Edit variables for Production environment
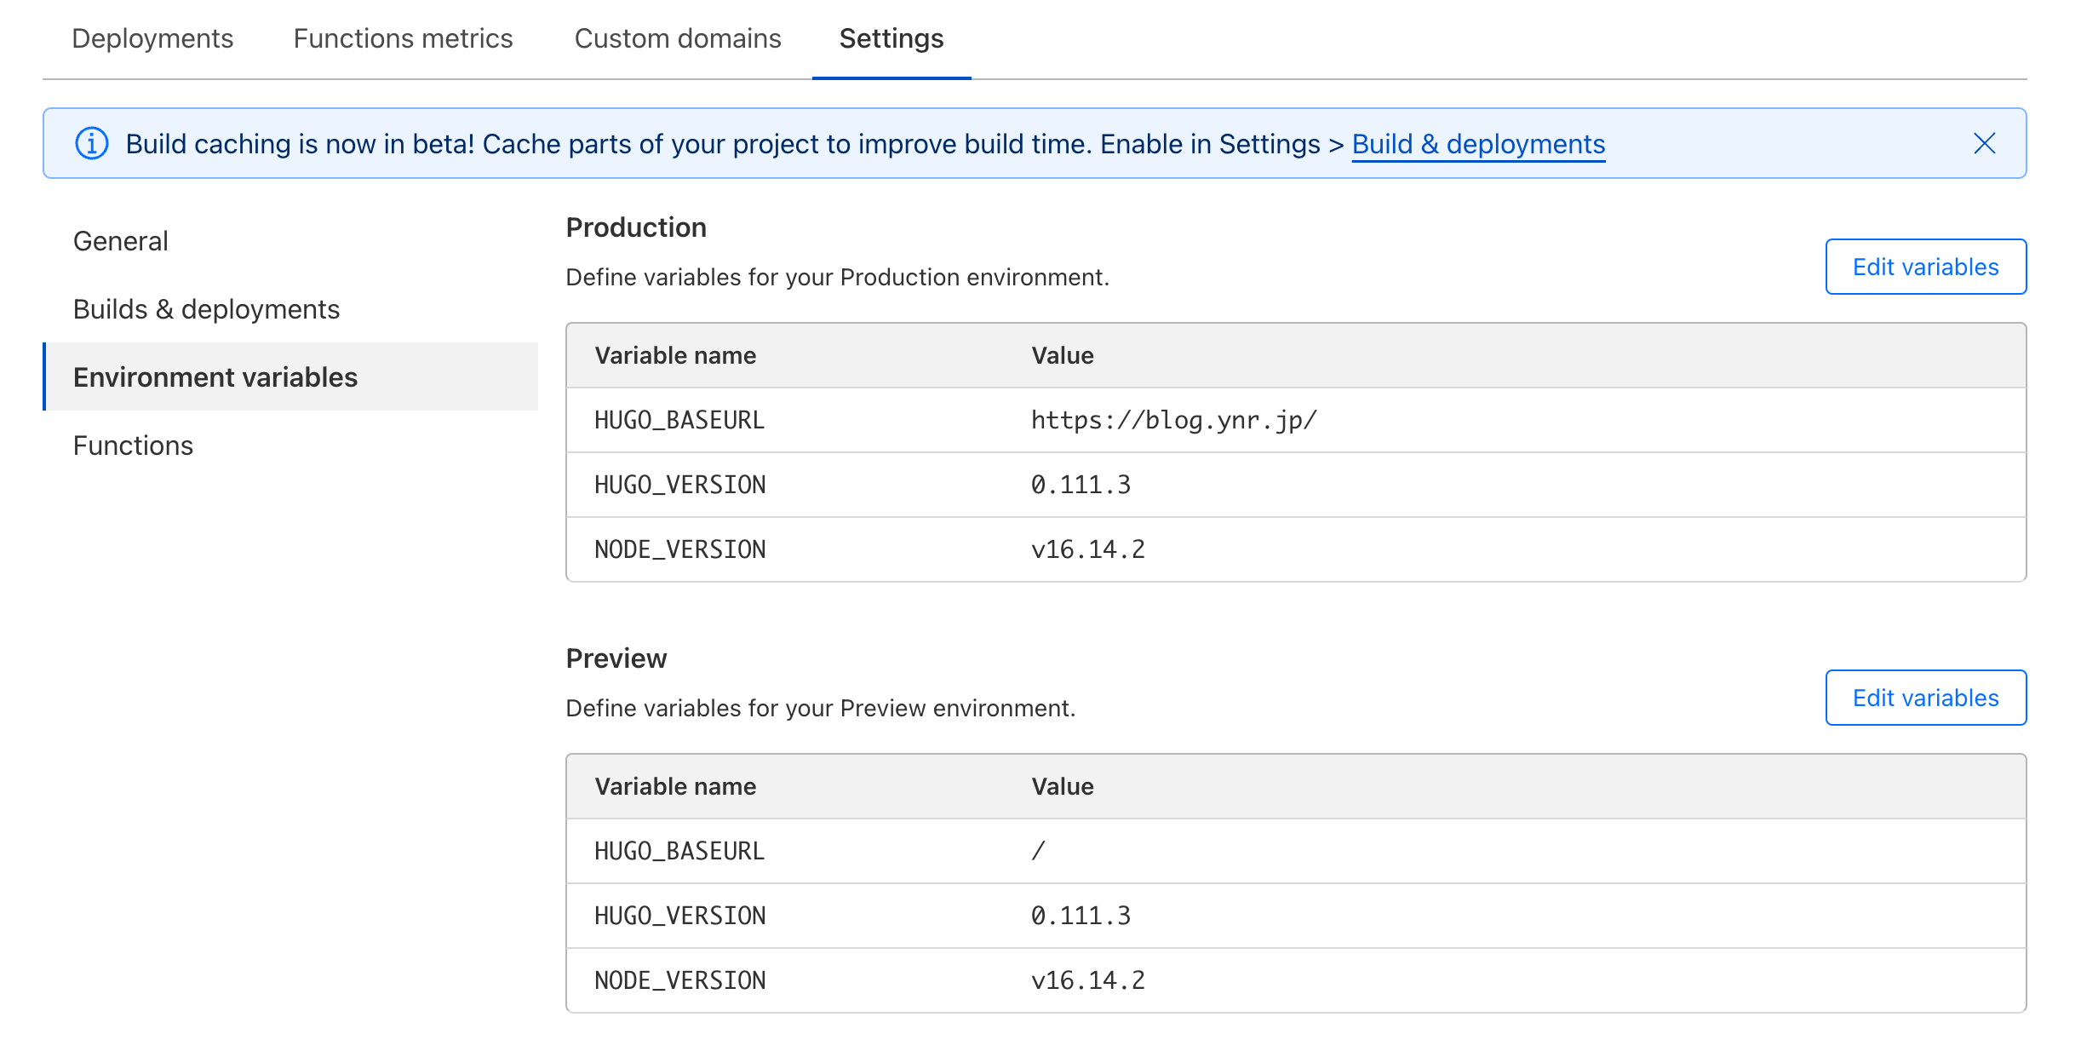Image resolution: width=2081 pixels, height=1063 pixels. tap(1925, 267)
